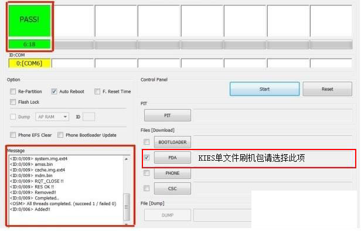Click the disabled DUMP button
The image size is (361, 231).
168,215
